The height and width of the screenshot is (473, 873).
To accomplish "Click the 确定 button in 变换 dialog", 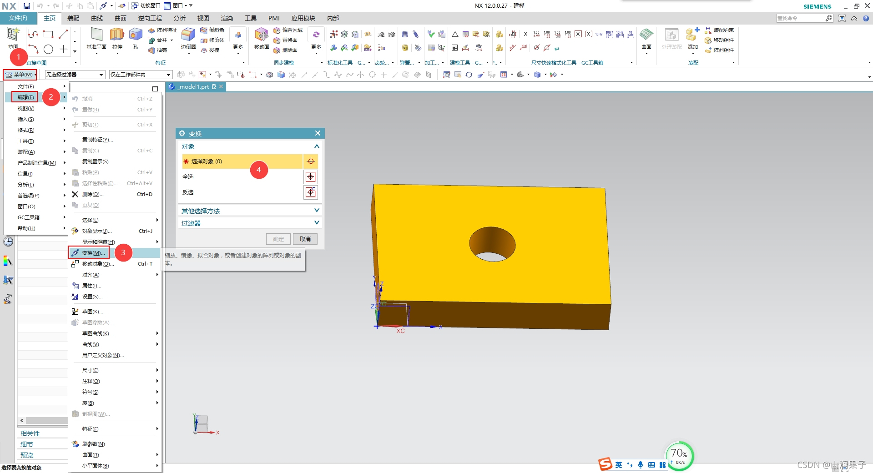I will click(x=278, y=239).
